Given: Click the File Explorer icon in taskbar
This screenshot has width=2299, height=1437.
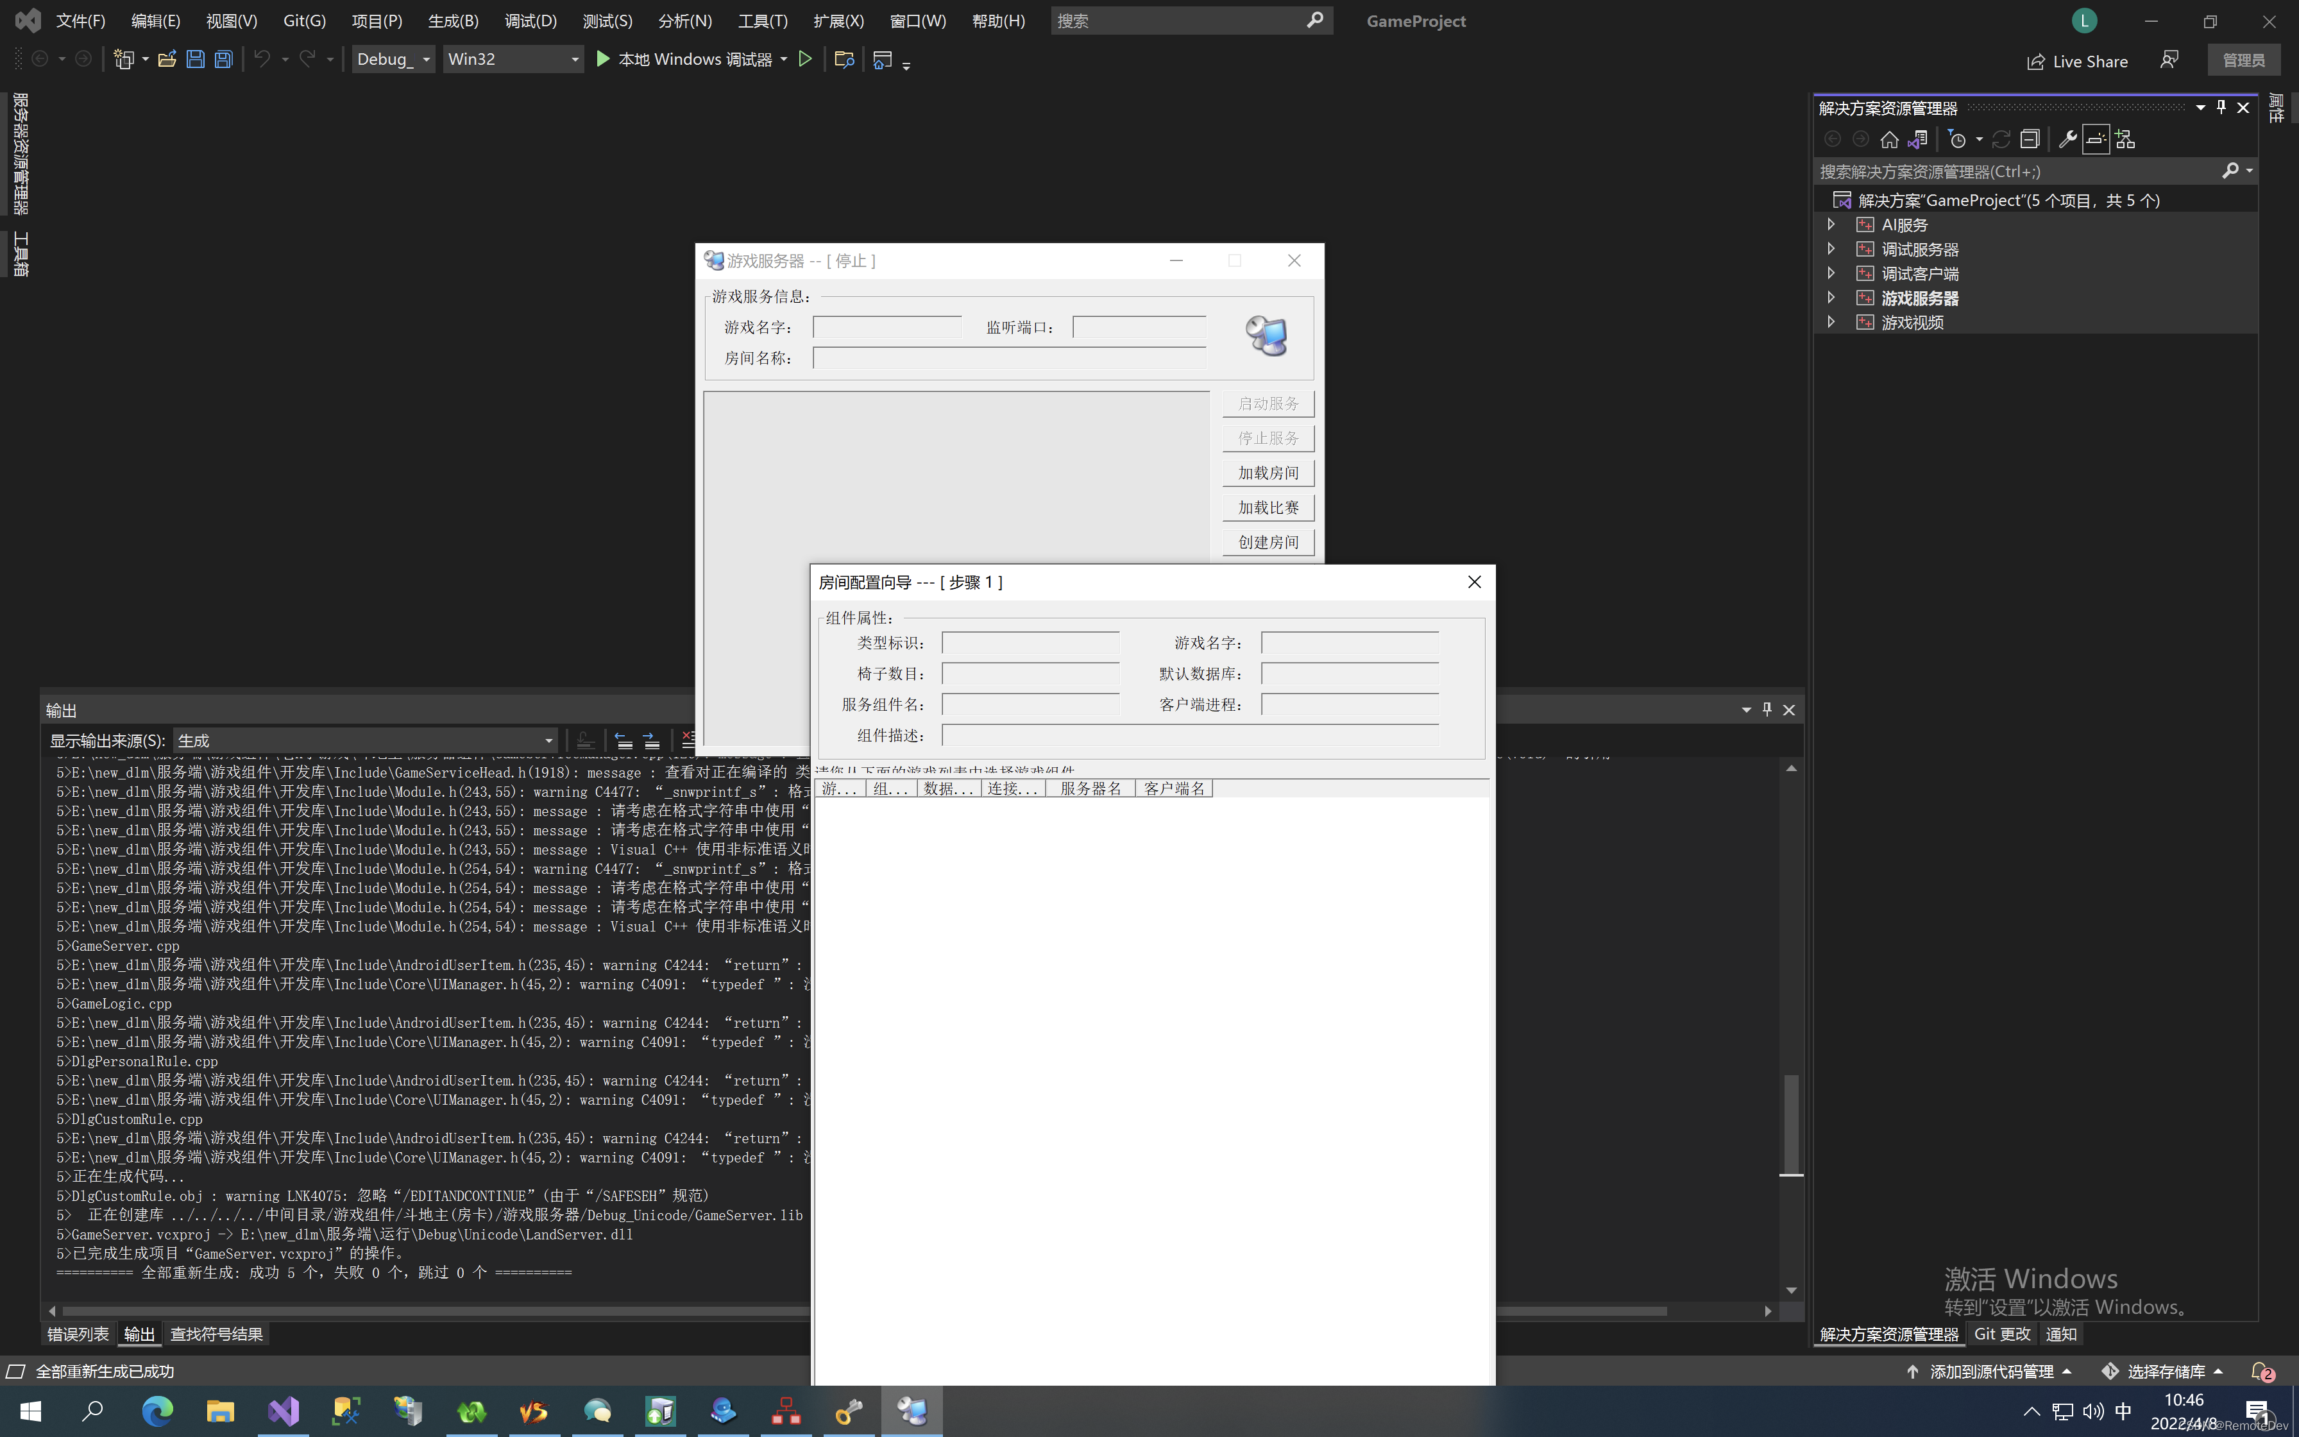Looking at the screenshot, I should pyautogui.click(x=221, y=1411).
